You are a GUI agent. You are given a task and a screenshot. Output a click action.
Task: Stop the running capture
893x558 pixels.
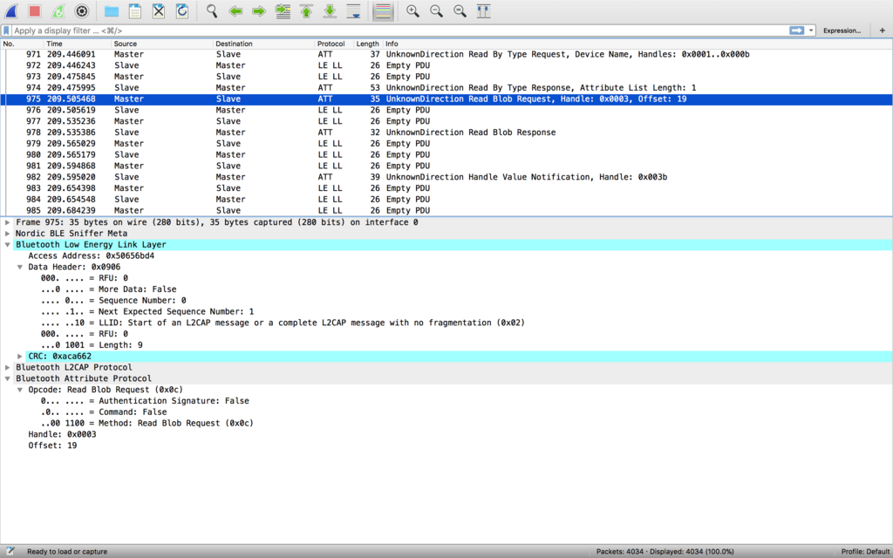[35, 10]
